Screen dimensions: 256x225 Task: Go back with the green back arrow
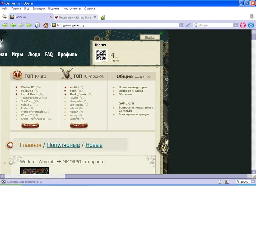point(13,25)
